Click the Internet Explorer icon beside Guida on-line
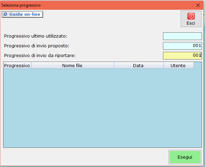Viewport: 205px width, 167px height. click(x=5, y=14)
